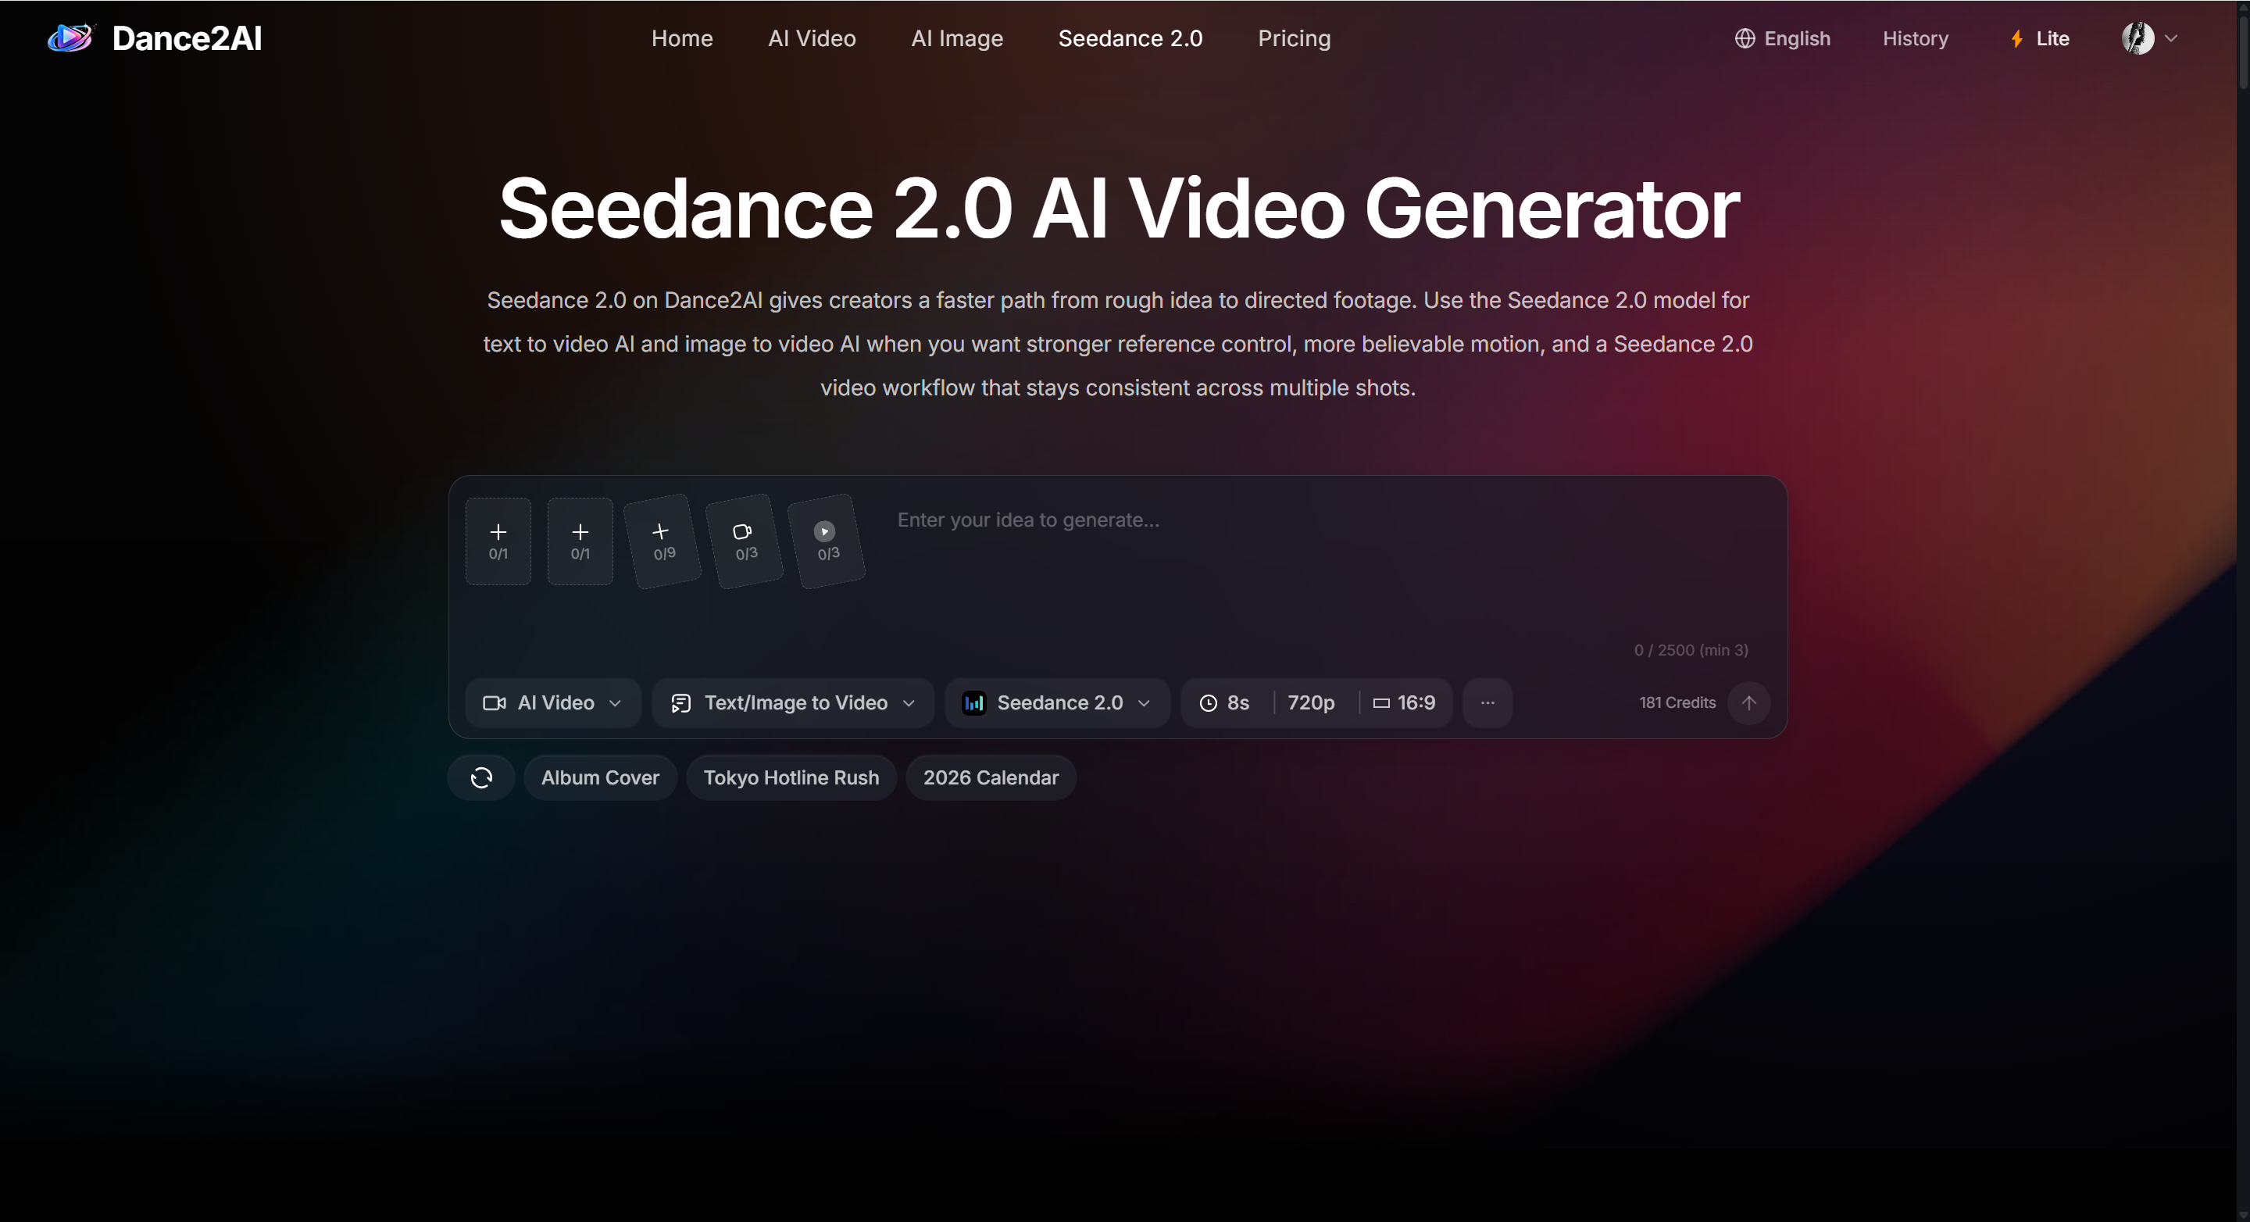Click the '0 / 2500 (min 3)' character counter
Image resolution: width=2250 pixels, height=1222 pixels.
tap(1691, 650)
